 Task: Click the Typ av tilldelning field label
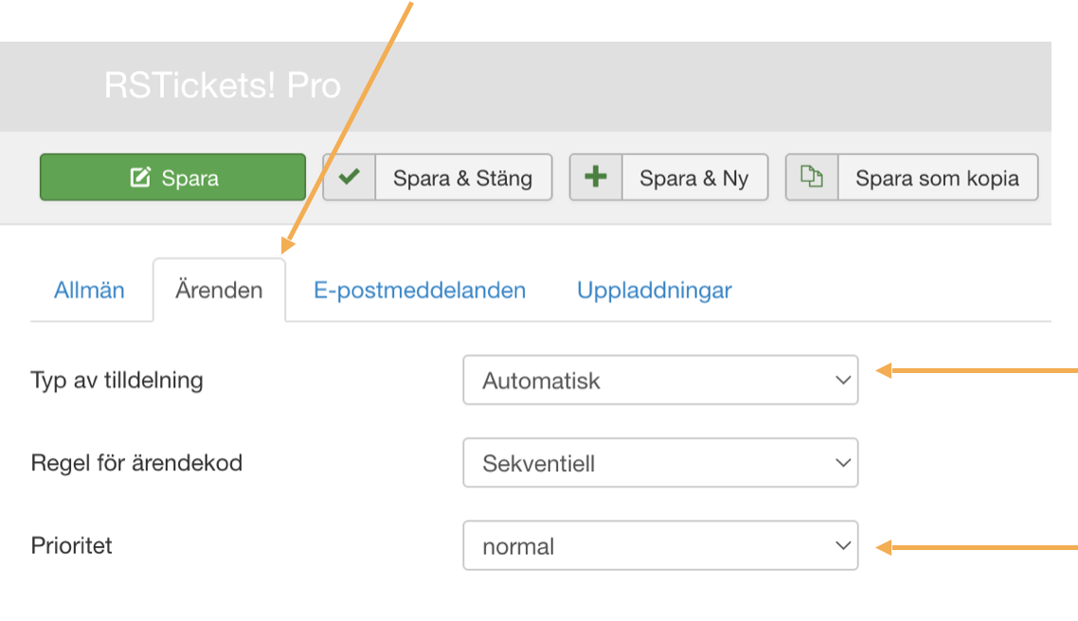(x=117, y=381)
